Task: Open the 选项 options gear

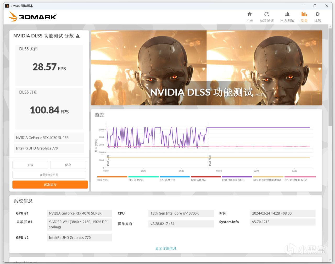Action: (x=317, y=17)
